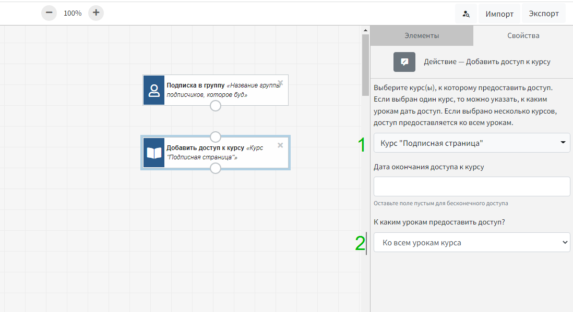This screenshot has width=573, height=312.
Task: Click the plus zoom in button
Action: click(96, 13)
